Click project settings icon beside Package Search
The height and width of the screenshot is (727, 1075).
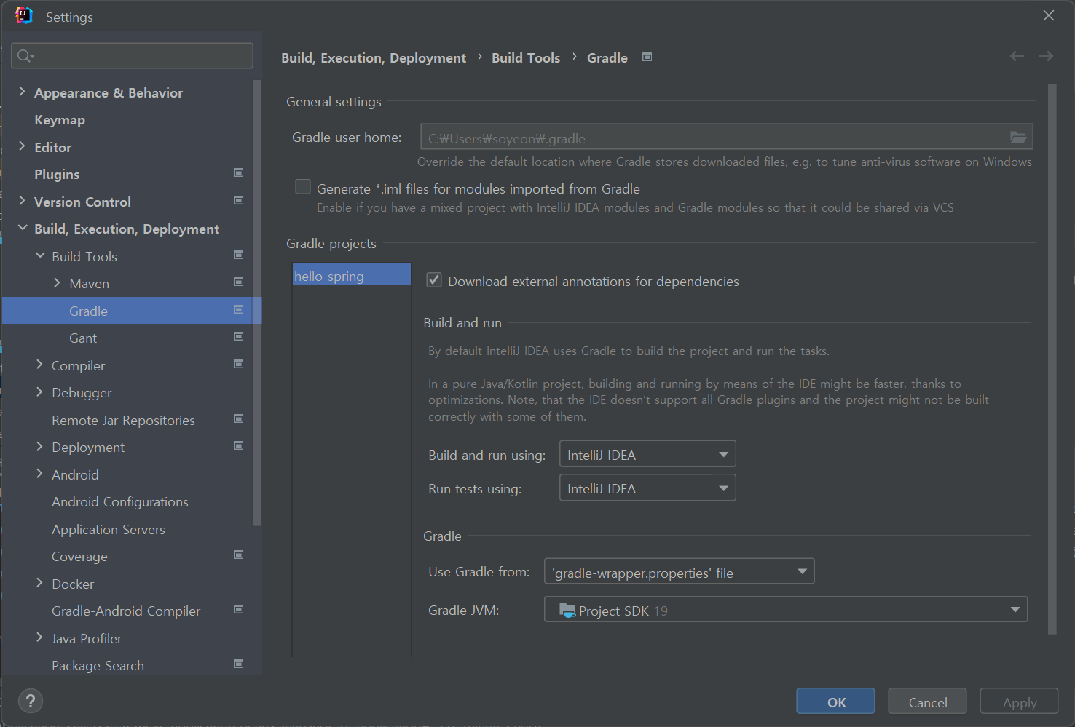pos(238,664)
